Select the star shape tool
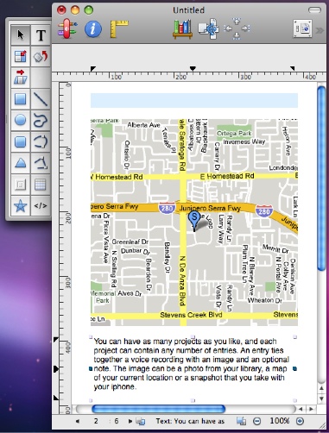This screenshot has width=329, height=433. (x=21, y=206)
